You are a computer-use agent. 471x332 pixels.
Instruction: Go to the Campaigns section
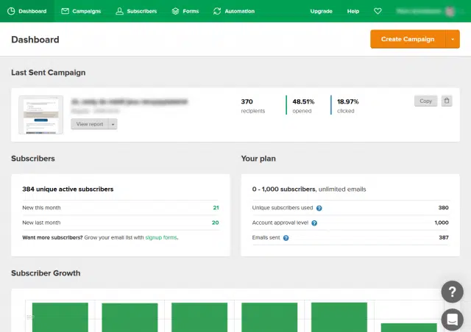pos(81,11)
